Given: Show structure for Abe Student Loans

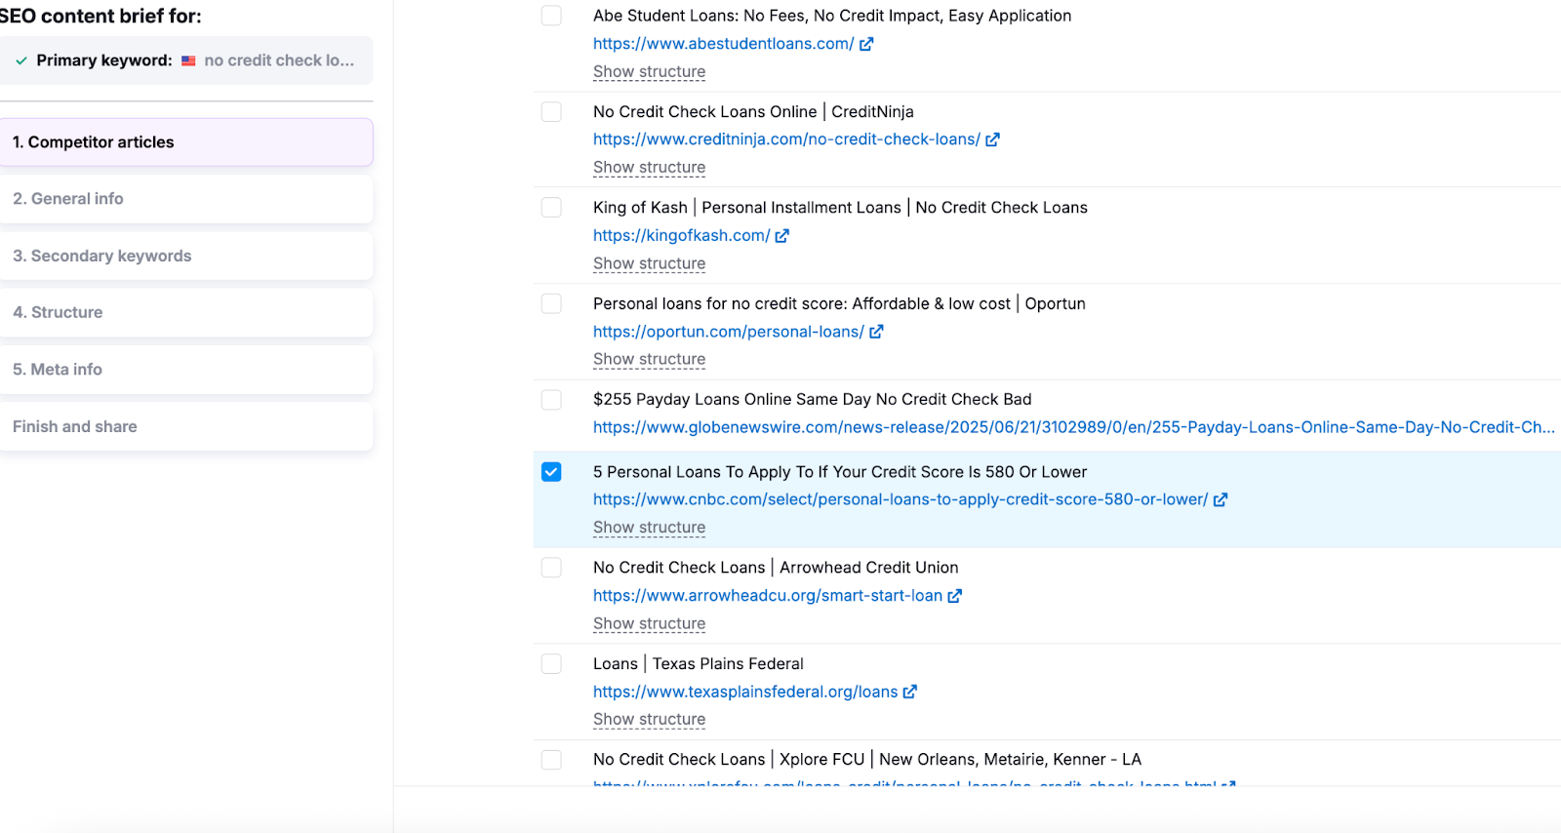Looking at the screenshot, I should coord(649,72).
